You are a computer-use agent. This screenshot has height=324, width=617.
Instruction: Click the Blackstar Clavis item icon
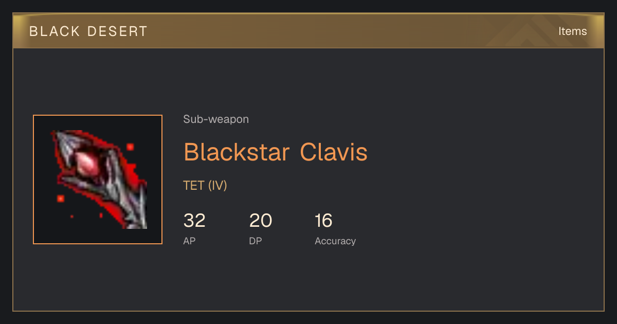98,179
